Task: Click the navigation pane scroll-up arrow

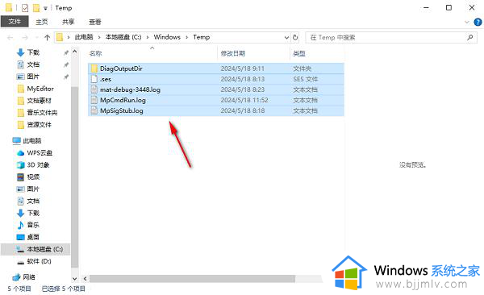Action: (75, 52)
